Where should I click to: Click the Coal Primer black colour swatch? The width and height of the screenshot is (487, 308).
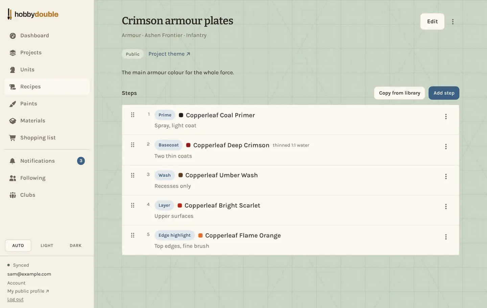[181, 115]
